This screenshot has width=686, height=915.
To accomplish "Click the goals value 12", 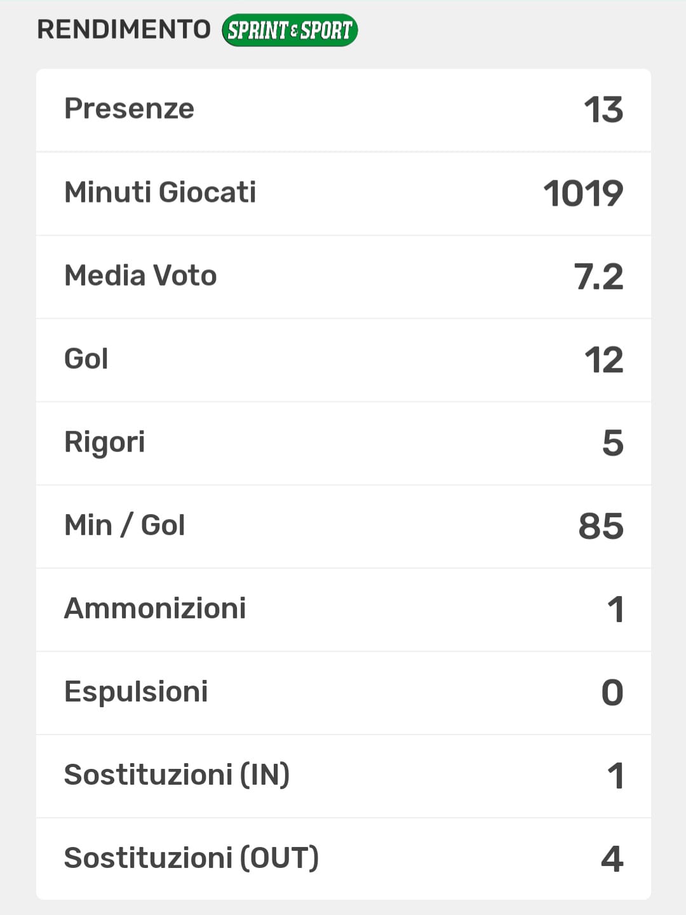I will 603,360.
